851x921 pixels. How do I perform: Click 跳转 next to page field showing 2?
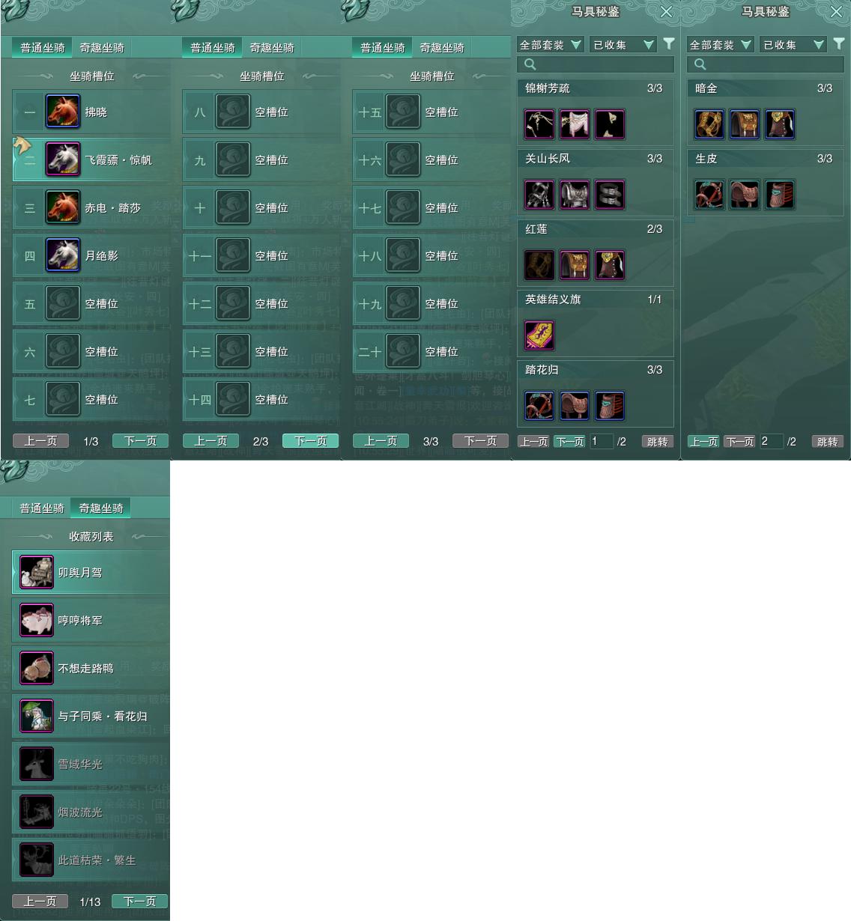coord(828,442)
